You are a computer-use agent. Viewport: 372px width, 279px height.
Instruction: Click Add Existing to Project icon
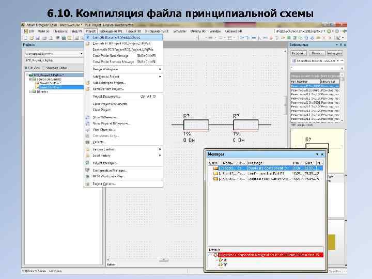coord(88,83)
